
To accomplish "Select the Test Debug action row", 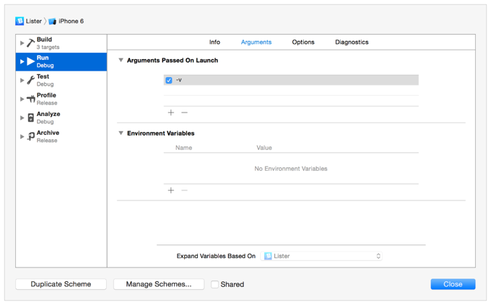I will pyautogui.click(x=61, y=80).
